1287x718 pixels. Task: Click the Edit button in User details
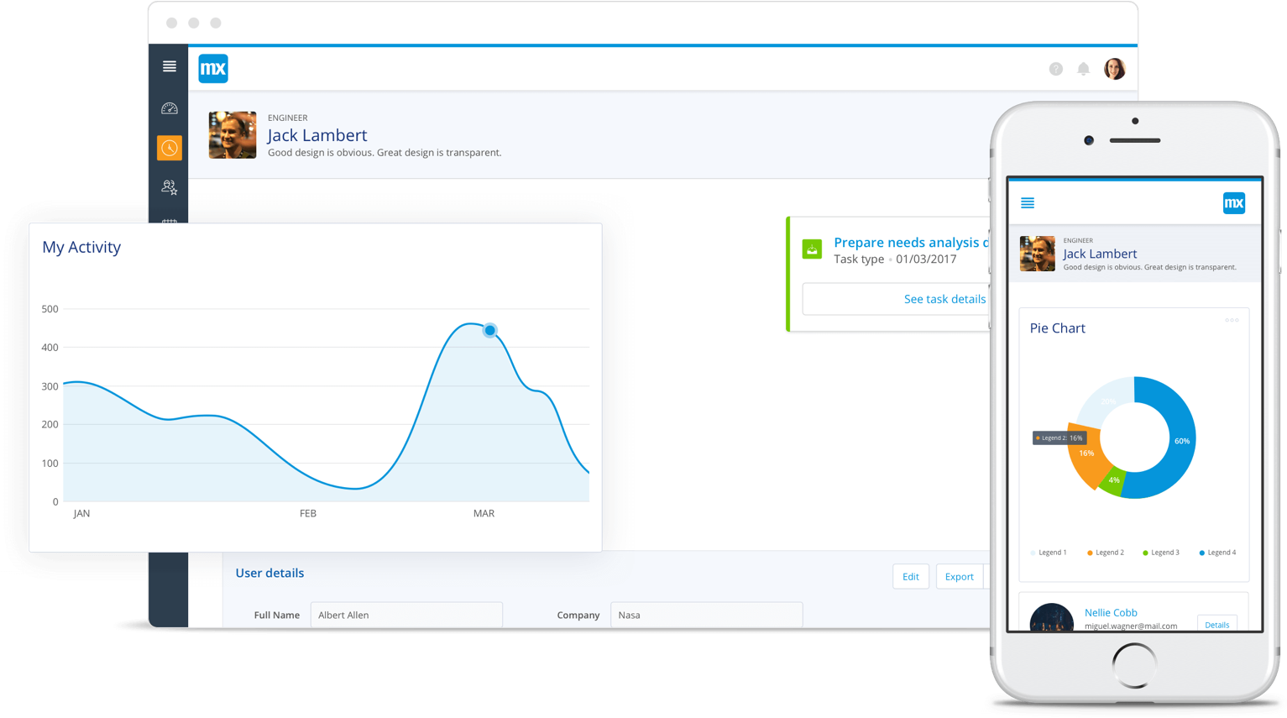tap(910, 577)
